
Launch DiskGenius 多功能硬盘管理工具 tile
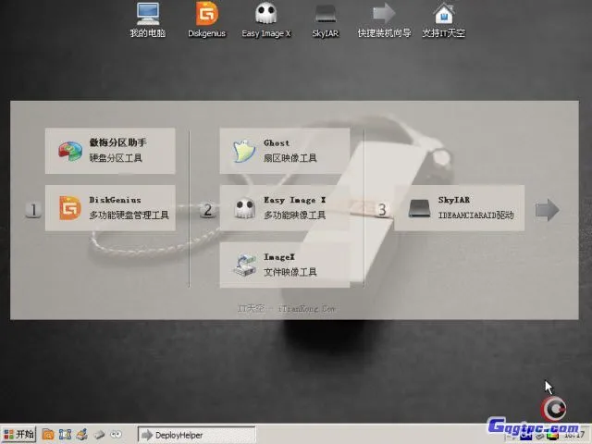[110, 207]
